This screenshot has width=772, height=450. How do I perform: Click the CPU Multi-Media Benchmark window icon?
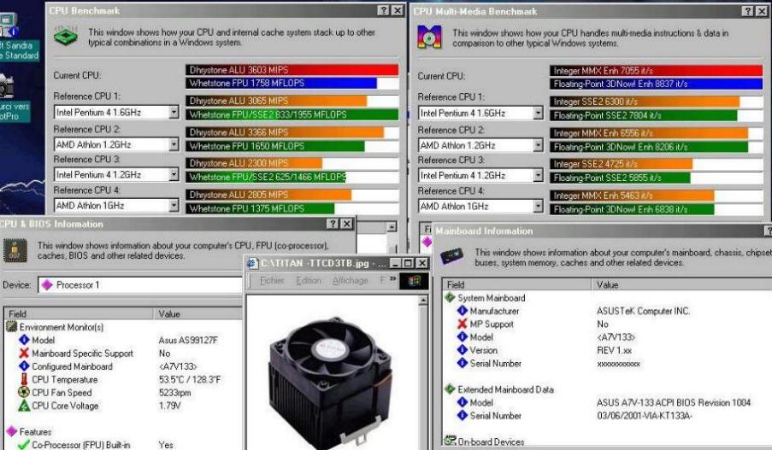(428, 38)
